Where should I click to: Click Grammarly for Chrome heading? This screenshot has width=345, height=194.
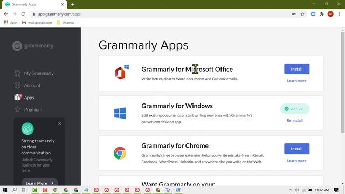coord(175,145)
